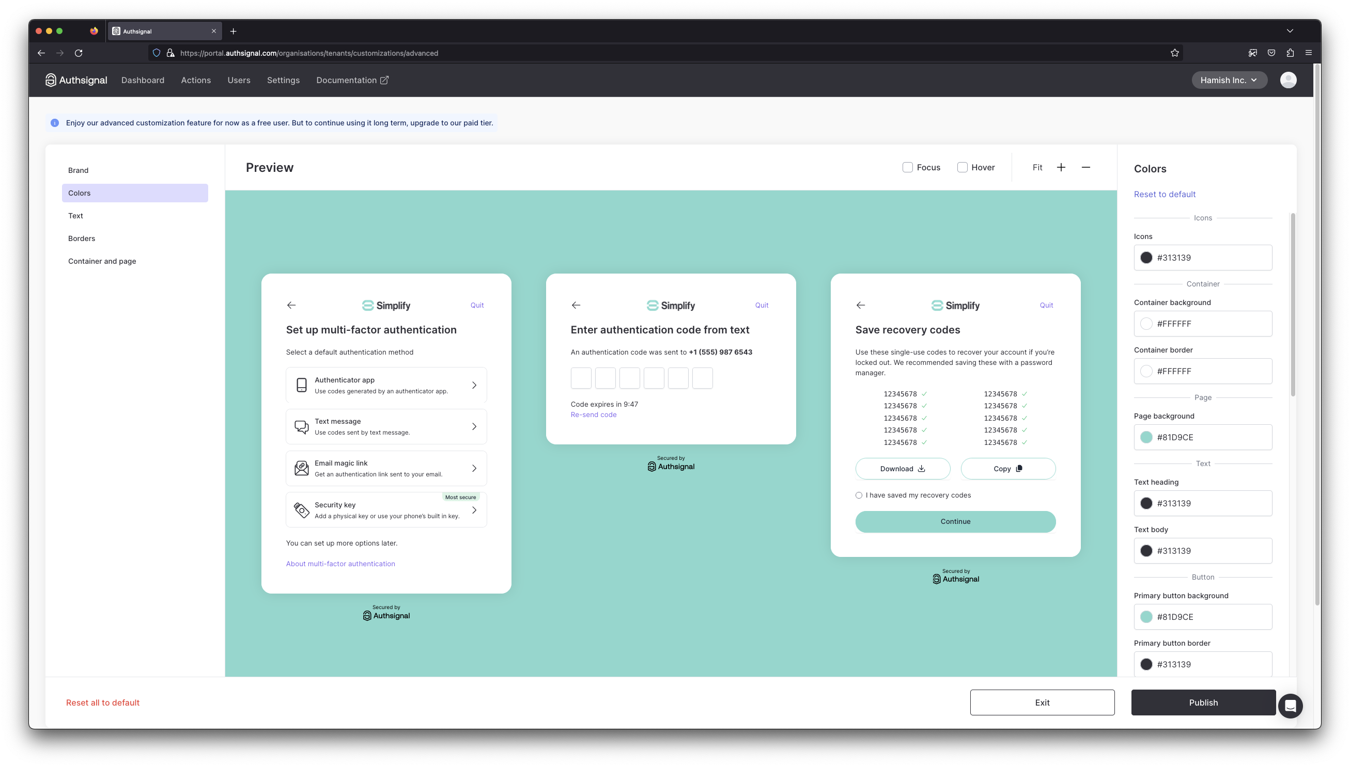
Task: Enable the Focus checkbox
Action: (x=907, y=167)
